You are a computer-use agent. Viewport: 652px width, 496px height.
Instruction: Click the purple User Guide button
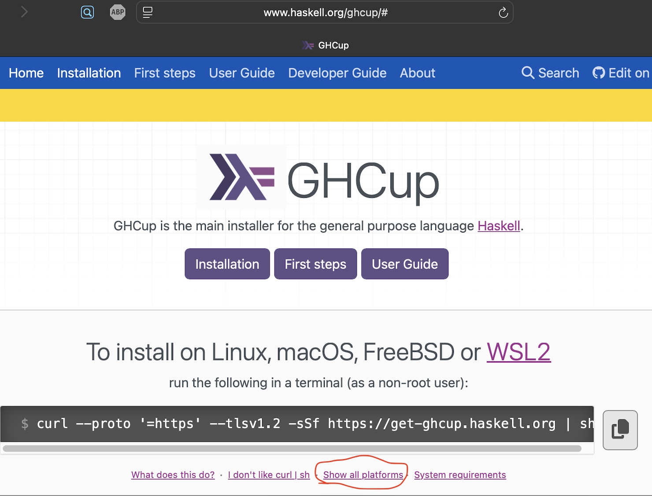[405, 264]
